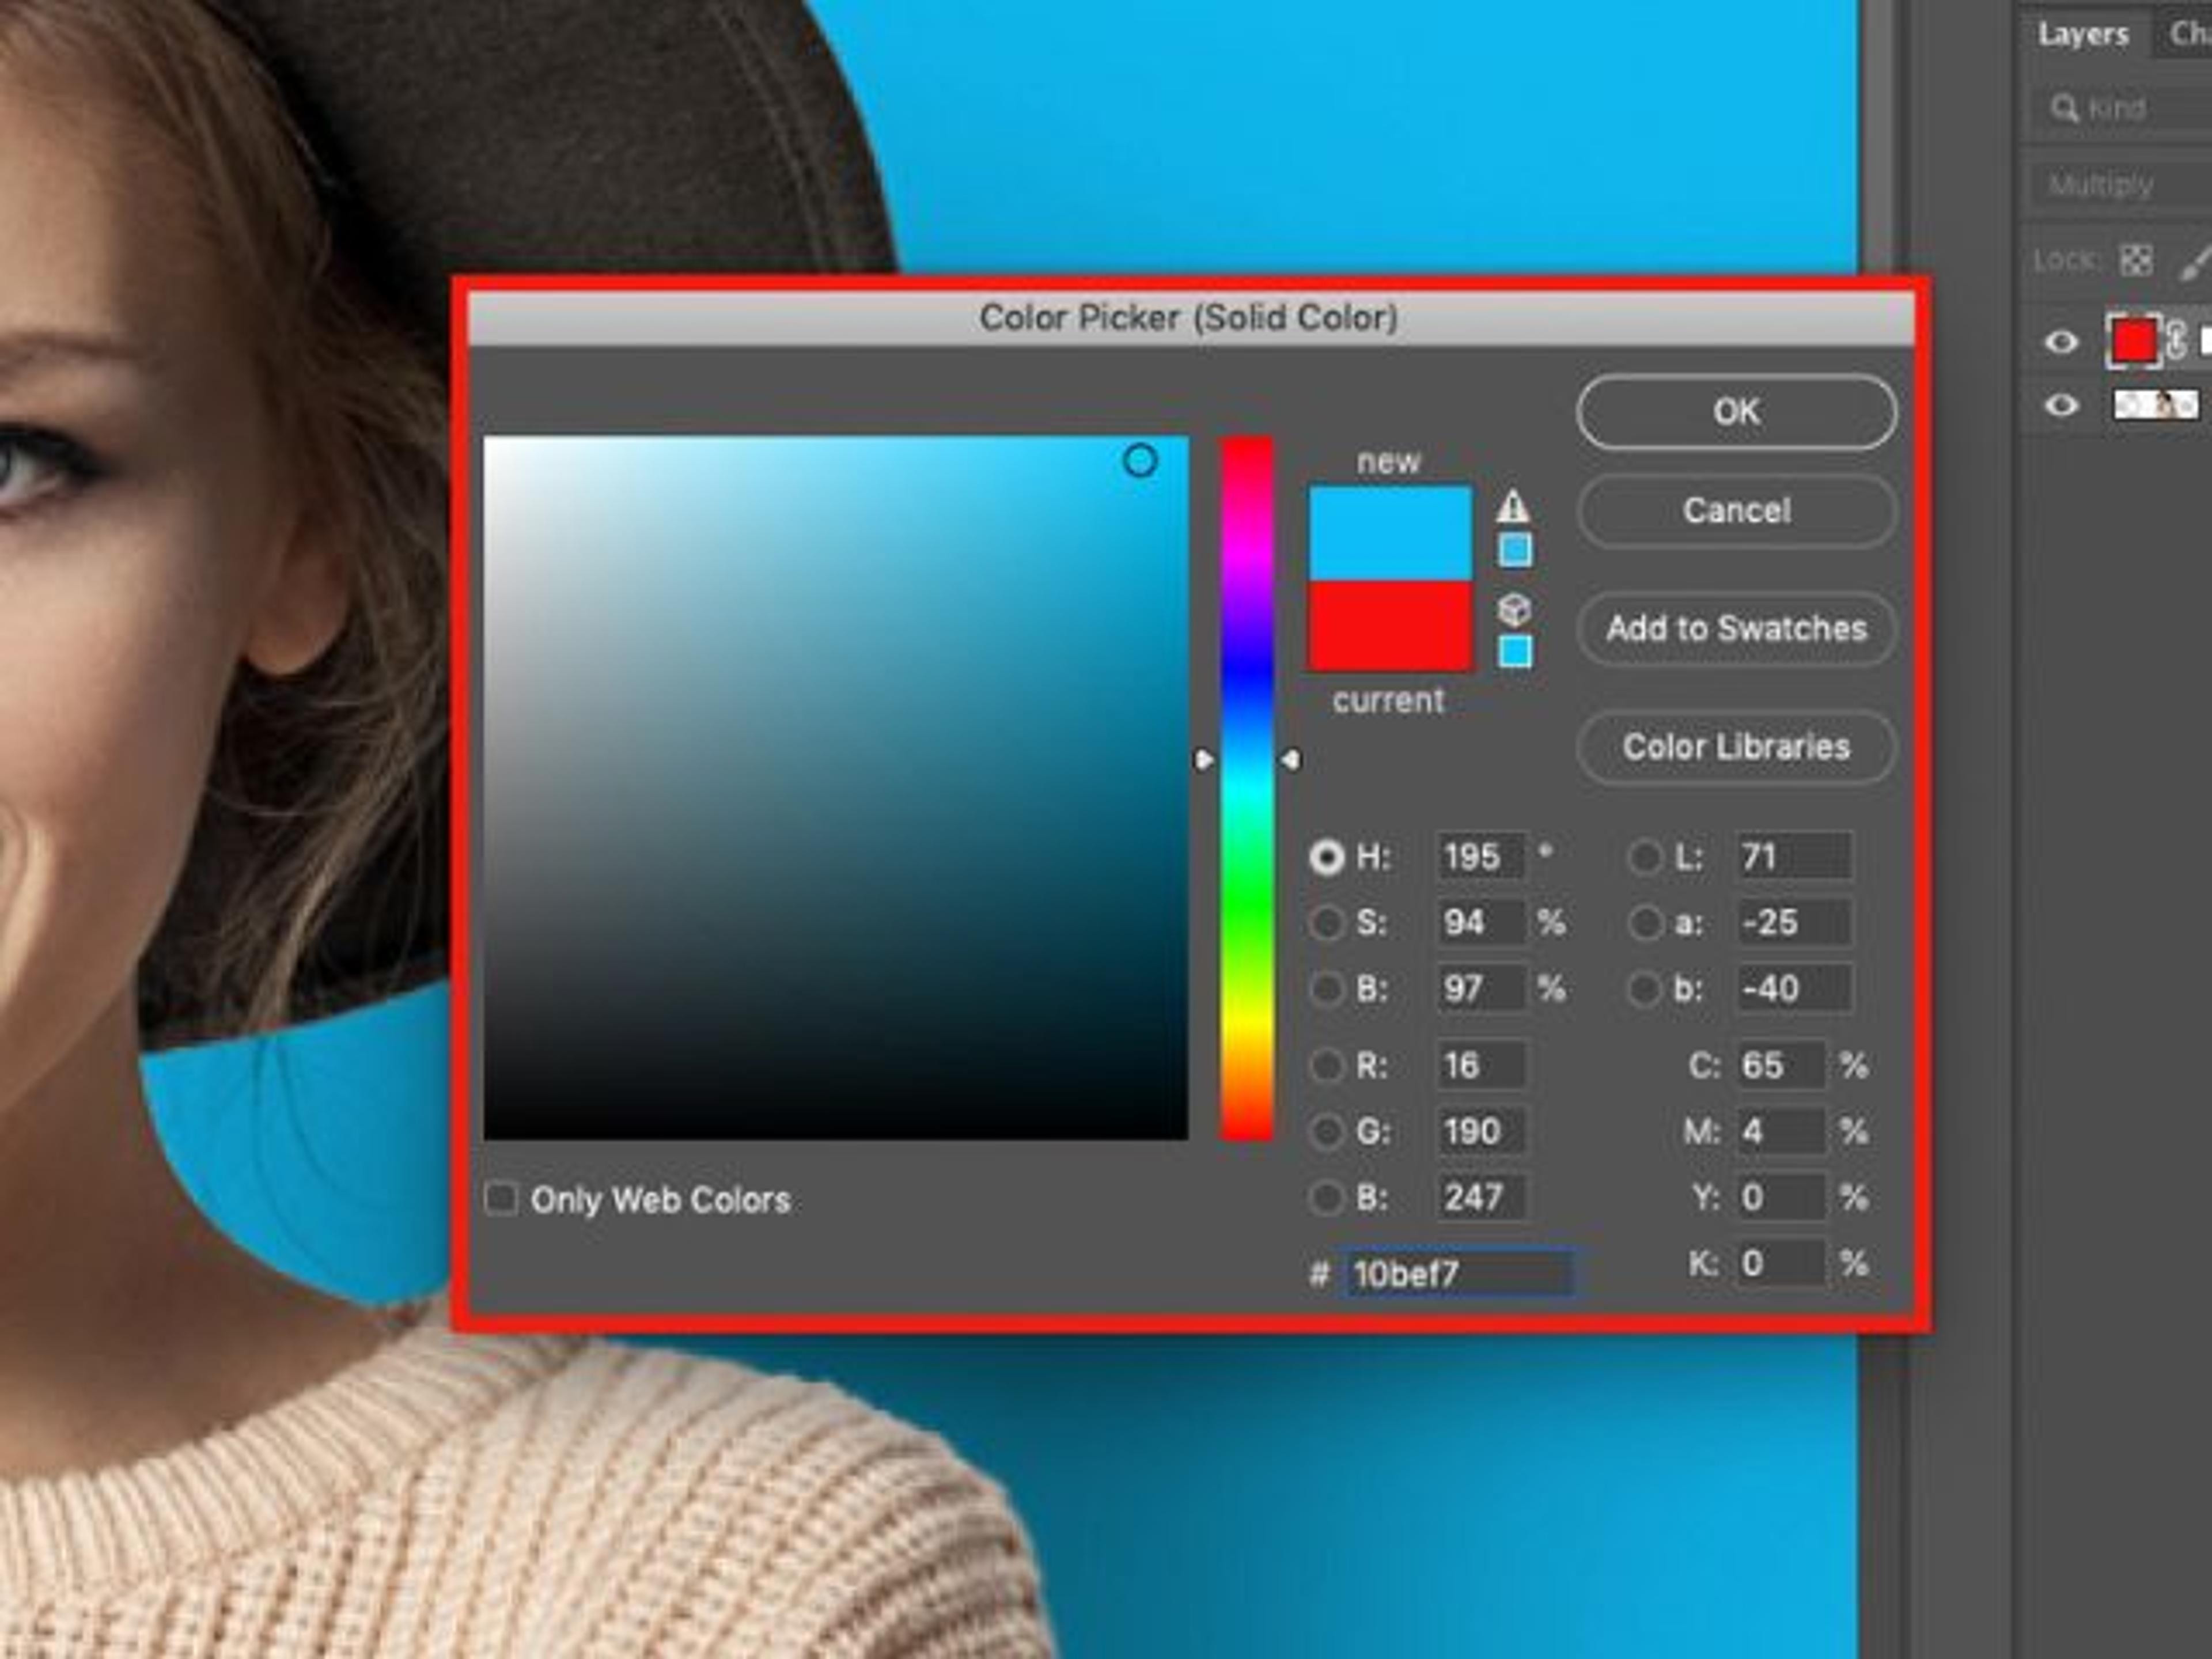This screenshot has width=2212, height=1659.
Task: Select the RGB blue B radio button
Action: 1327,1197
